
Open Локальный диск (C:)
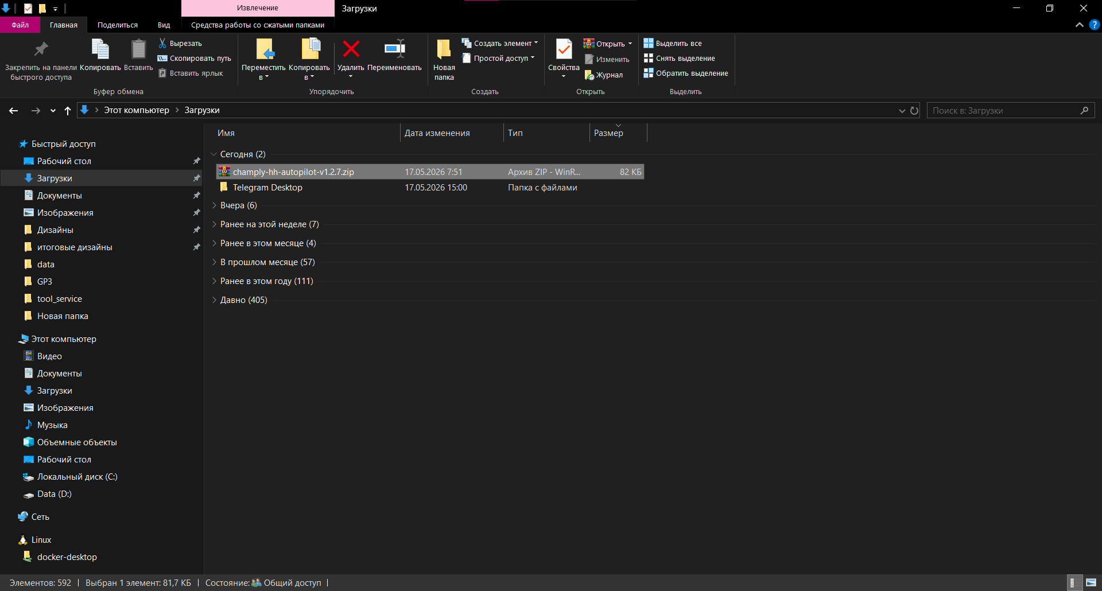[x=77, y=477]
